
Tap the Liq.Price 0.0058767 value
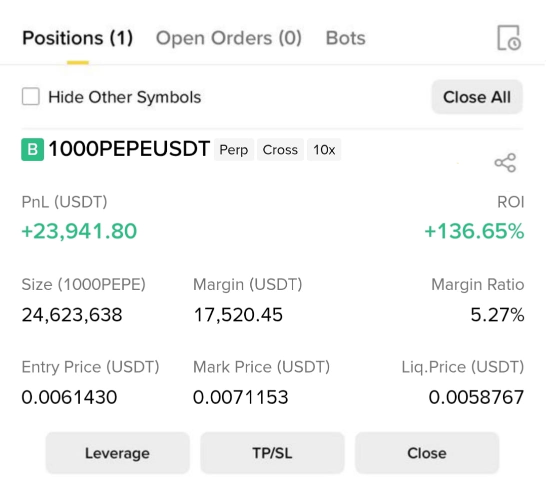pyautogui.click(x=476, y=397)
